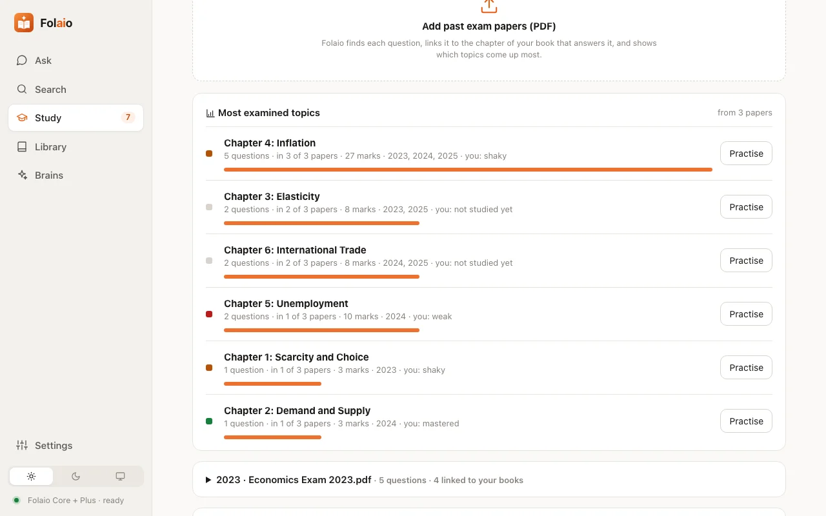Screen dimensions: 826x516
Task: Switch to light theme sun toggle
Action: [x=31, y=477]
